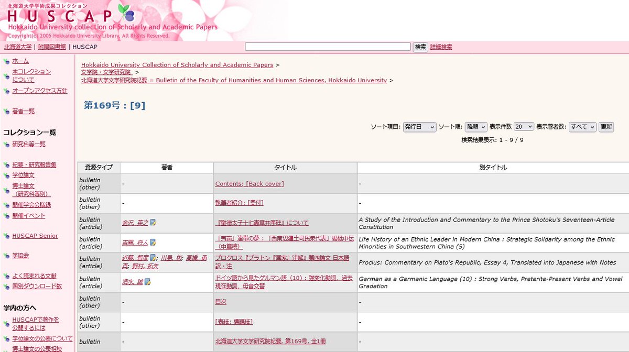
Task: Open the Contents; [Back cover] title link
Action: (250, 184)
